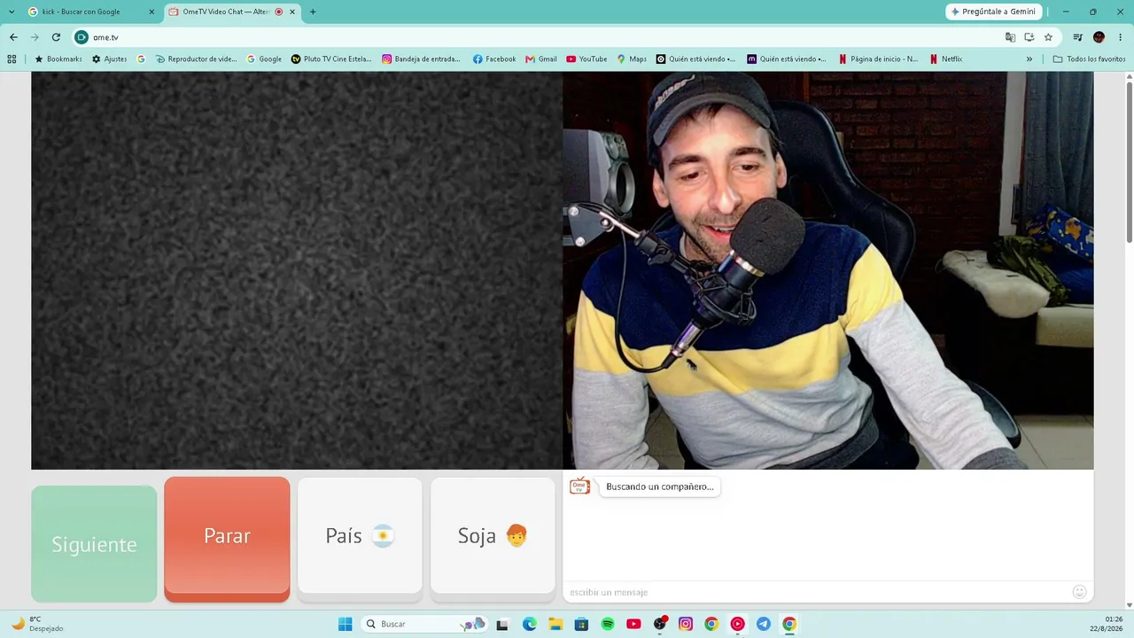Open the País country selector

(360, 535)
